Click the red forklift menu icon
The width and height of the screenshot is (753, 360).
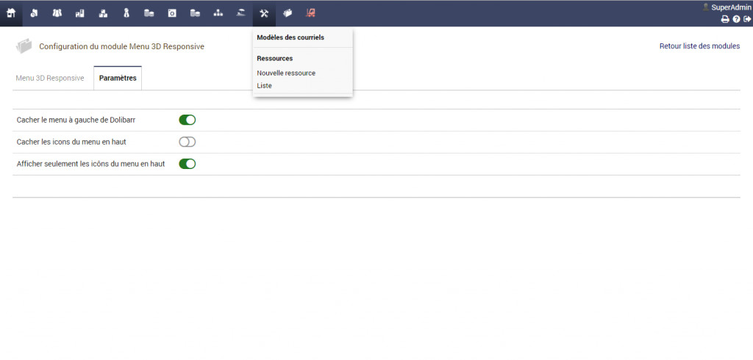310,13
